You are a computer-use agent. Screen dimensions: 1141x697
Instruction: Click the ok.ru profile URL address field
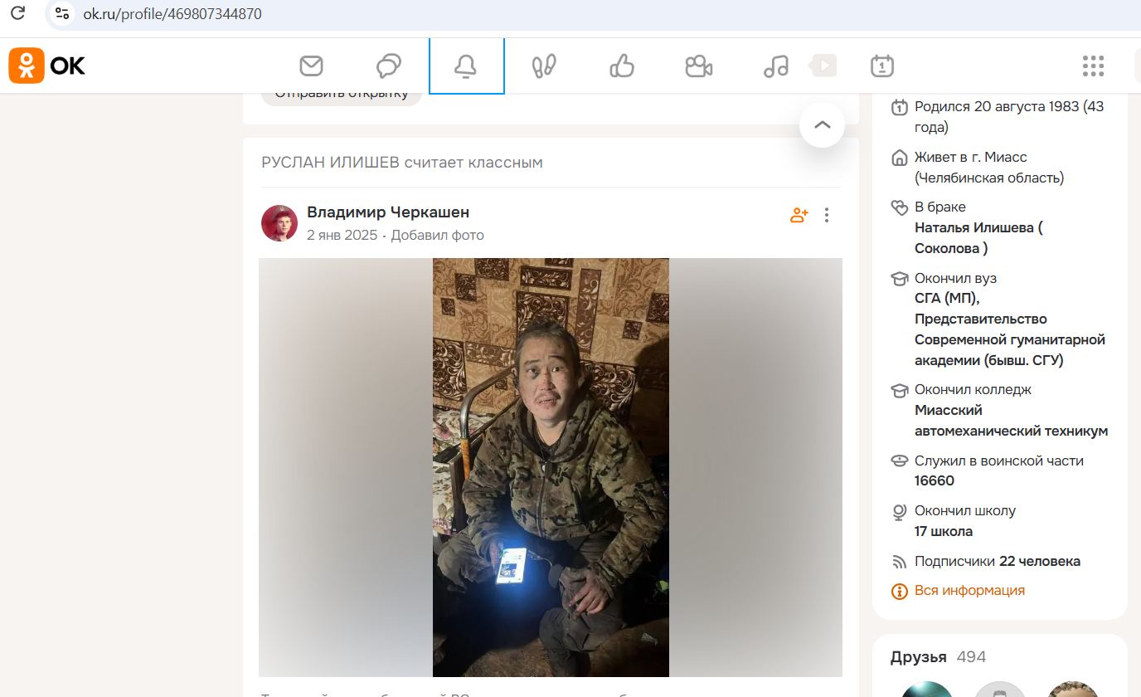[172, 14]
